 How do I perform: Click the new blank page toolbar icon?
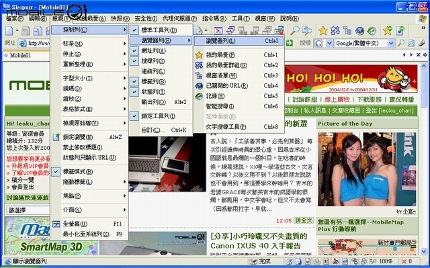(x=9, y=30)
